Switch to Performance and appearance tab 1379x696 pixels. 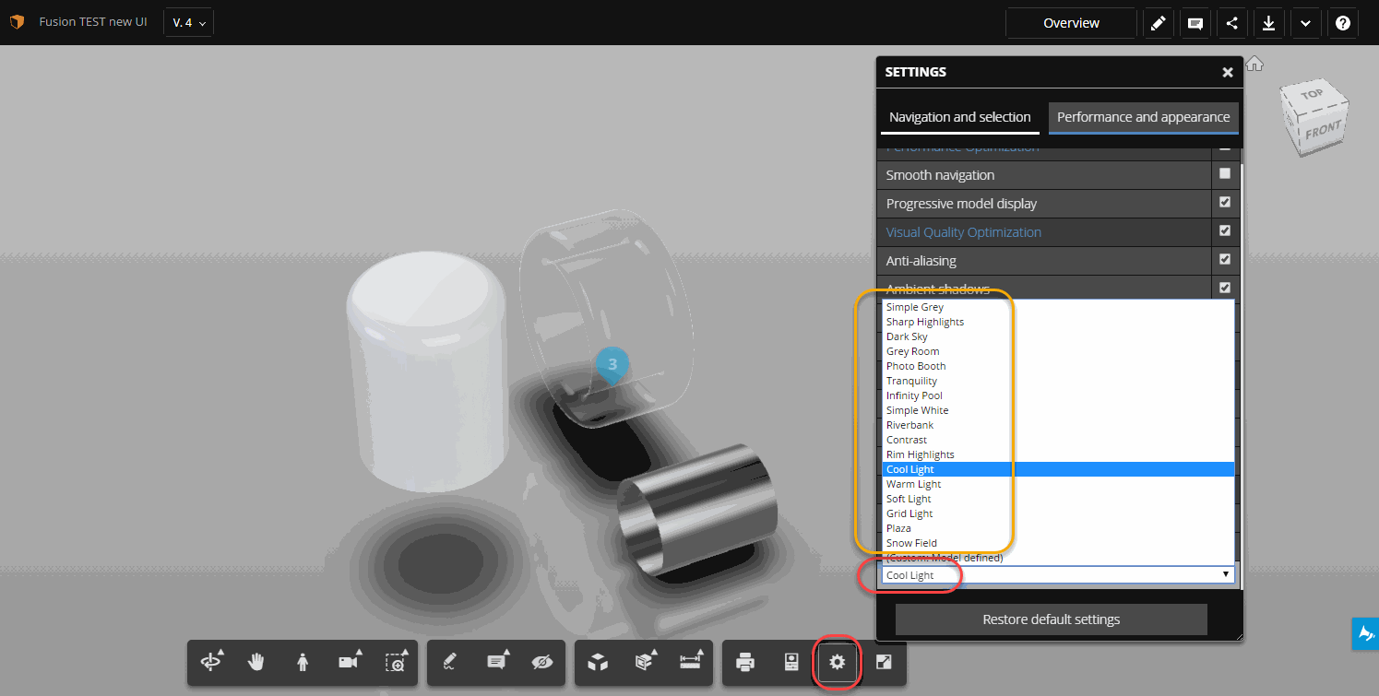[1143, 117]
